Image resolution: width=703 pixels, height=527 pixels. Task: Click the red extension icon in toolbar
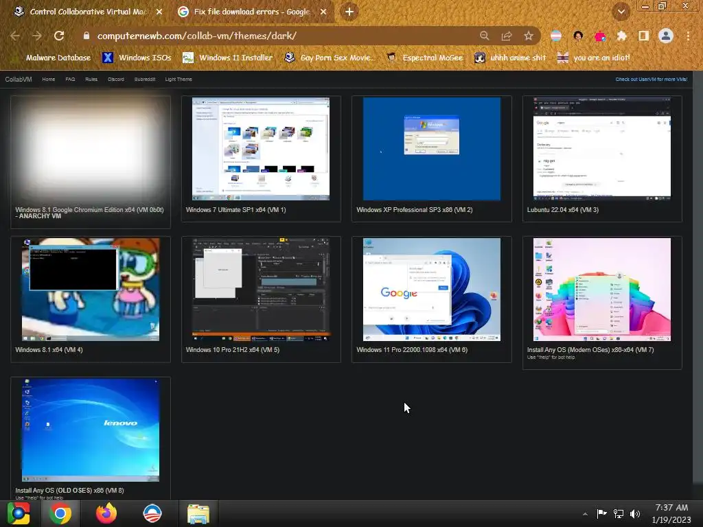point(600,36)
